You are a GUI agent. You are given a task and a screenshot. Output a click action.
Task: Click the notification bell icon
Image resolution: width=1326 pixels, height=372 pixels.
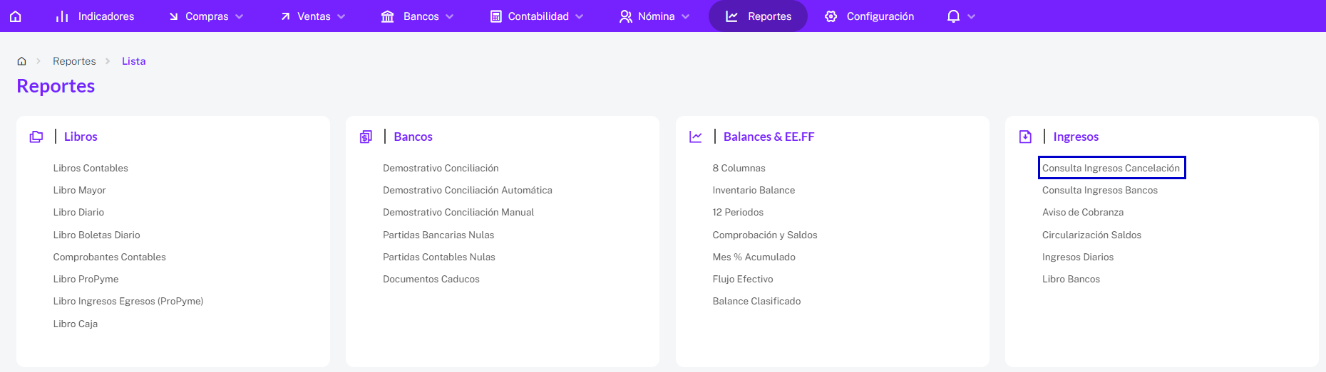pyautogui.click(x=953, y=16)
